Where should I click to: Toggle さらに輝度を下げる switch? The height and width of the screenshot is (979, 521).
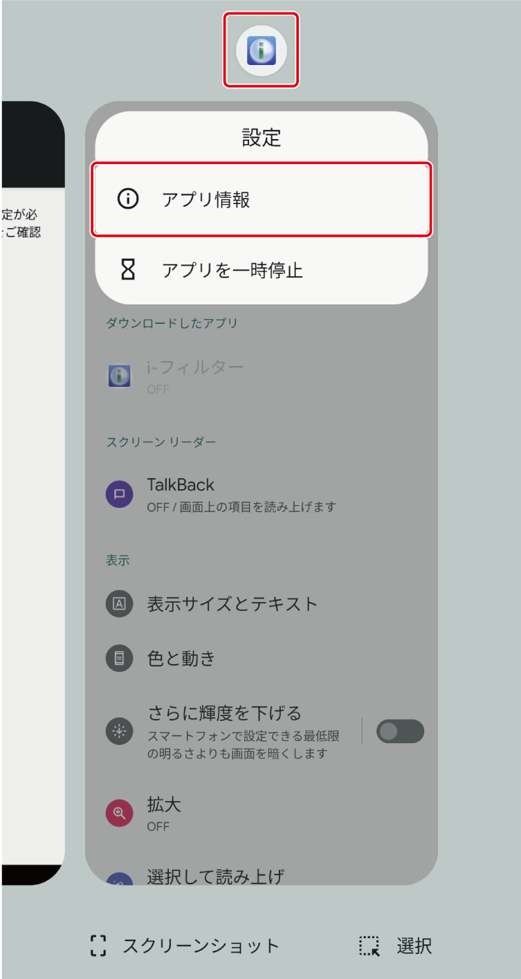tap(400, 731)
